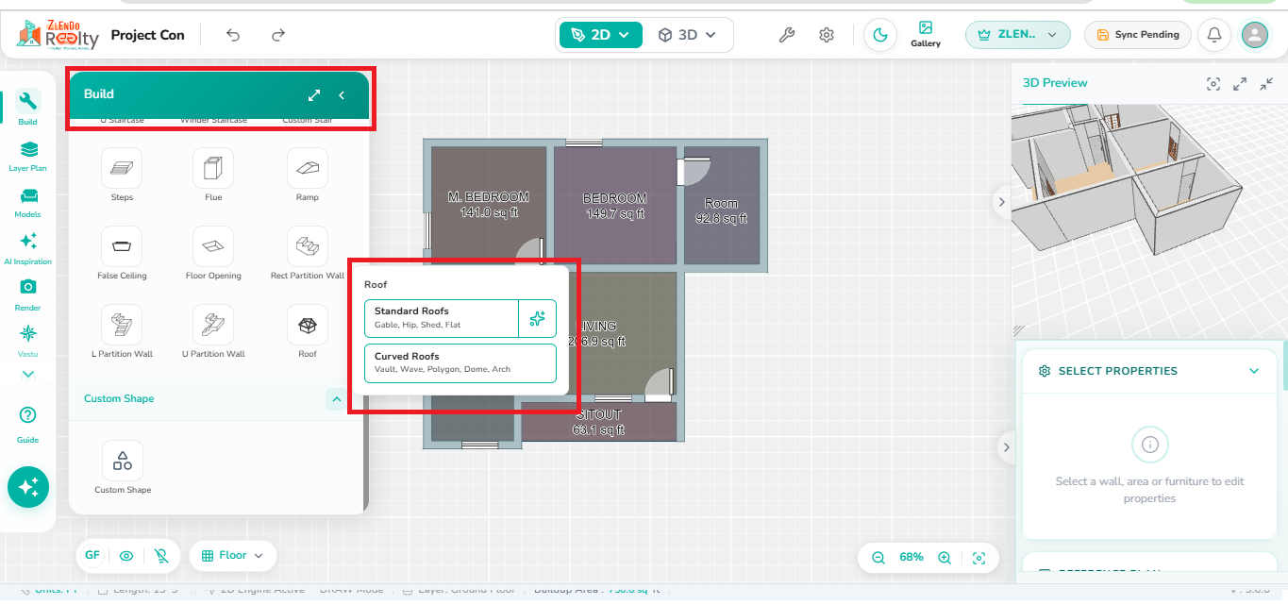Select the Flue build element
This screenshot has height=605, width=1288.
[213, 175]
